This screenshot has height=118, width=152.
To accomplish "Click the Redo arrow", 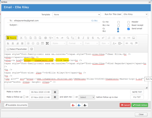I will tap(62, 38).
